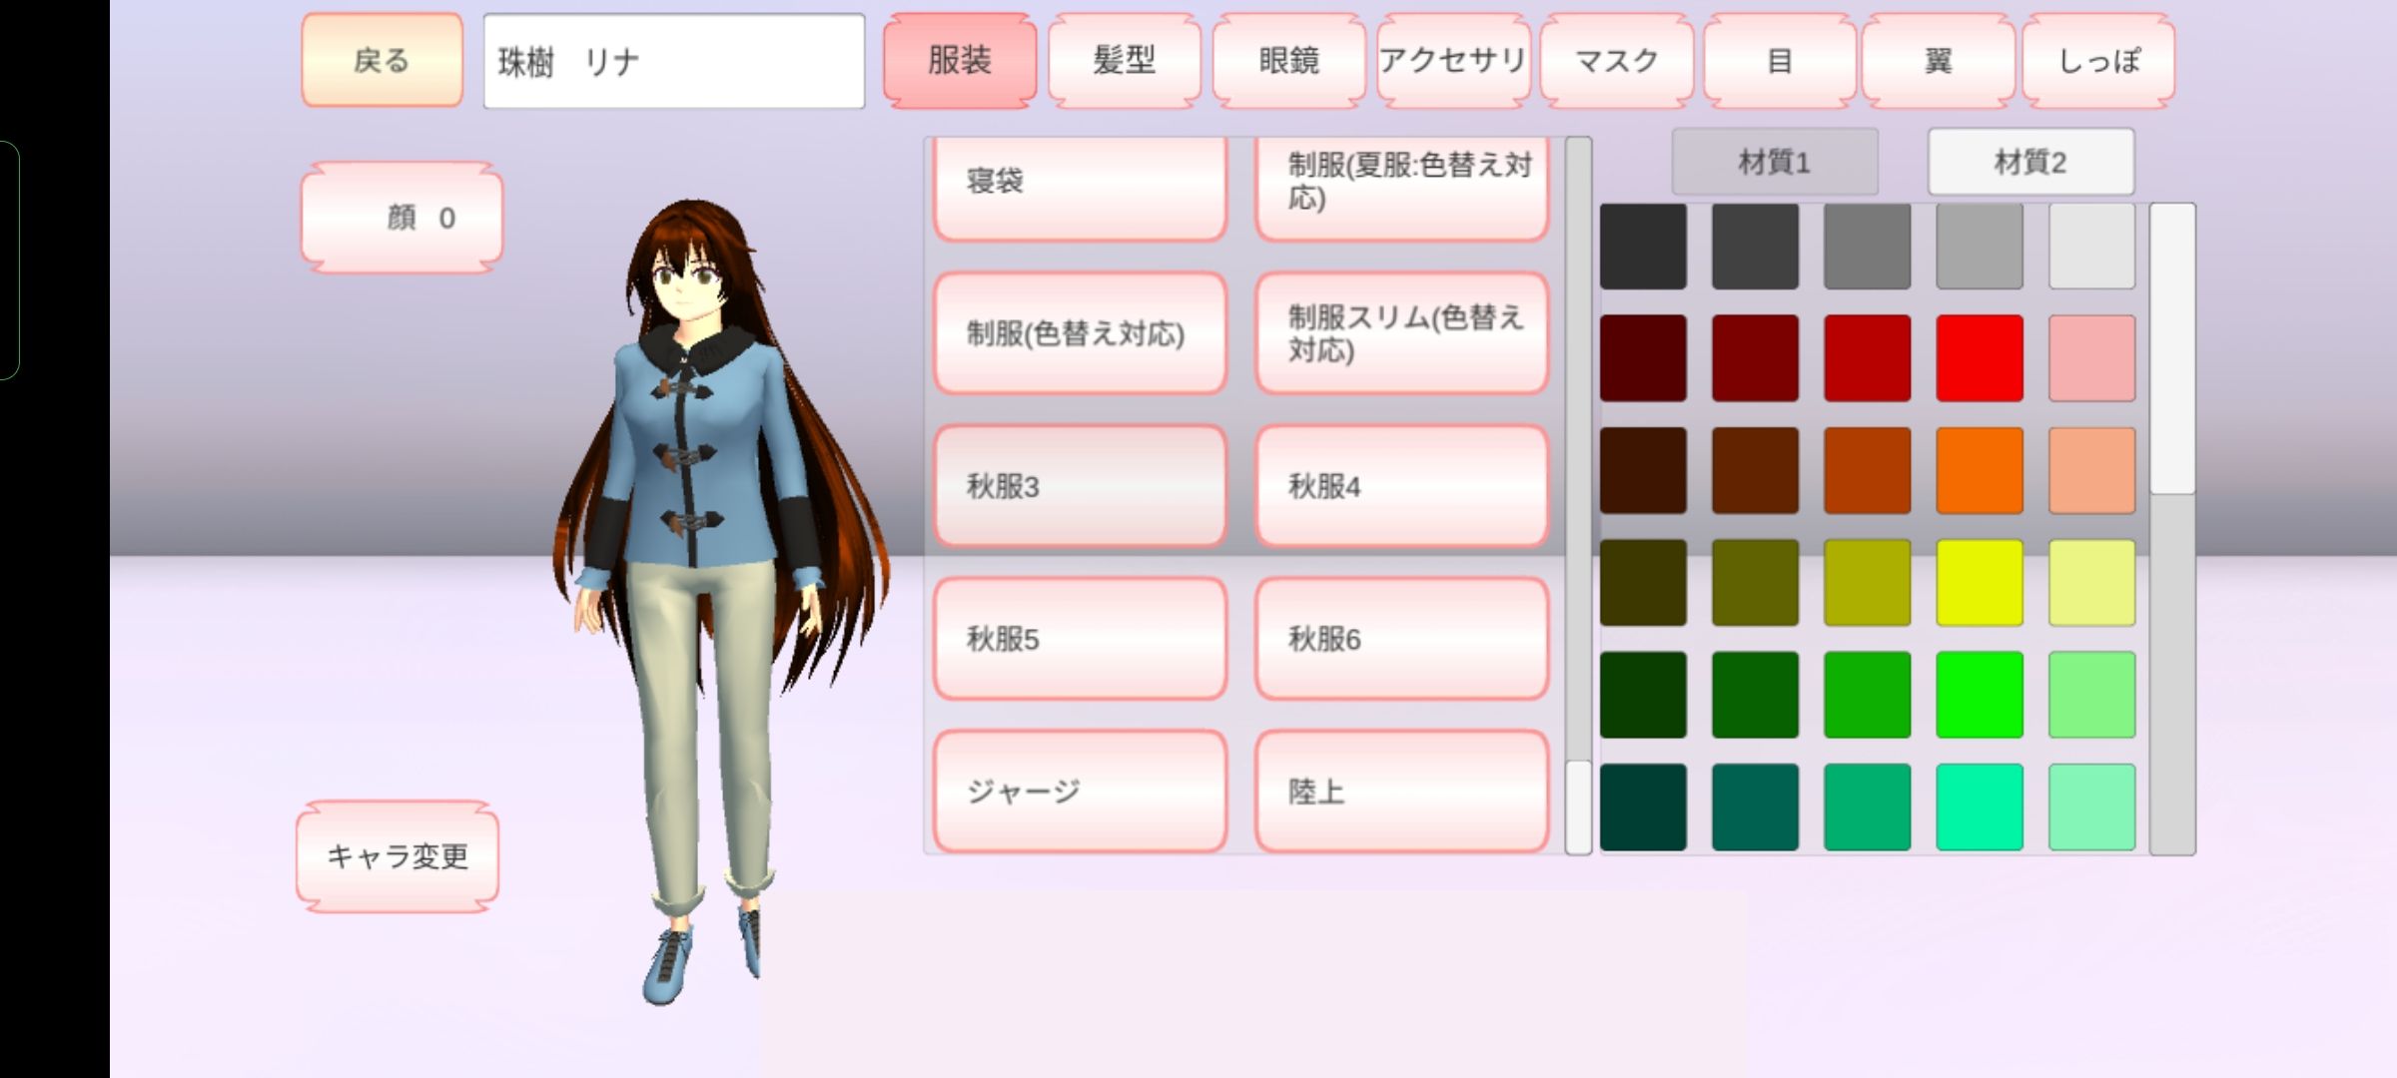Choose 制服スリム(色替え対応) uniform

tap(1401, 333)
